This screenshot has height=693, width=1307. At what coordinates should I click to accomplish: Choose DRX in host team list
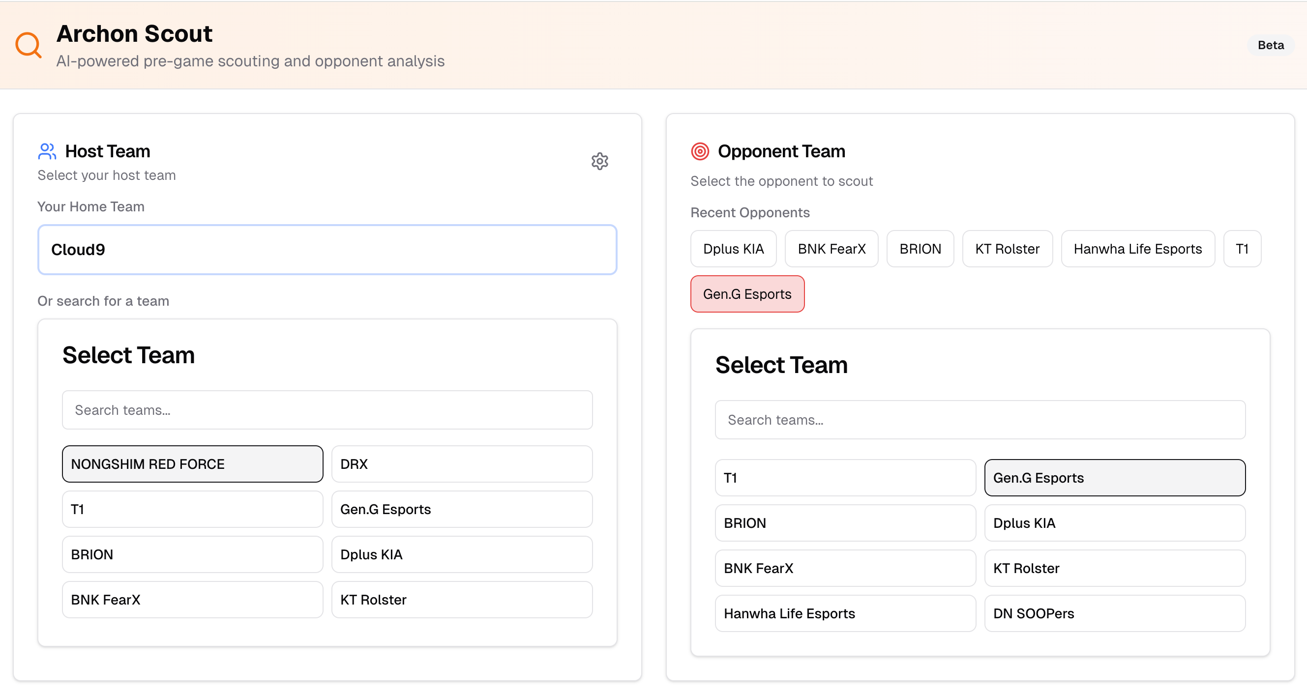[x=462, y=464]
